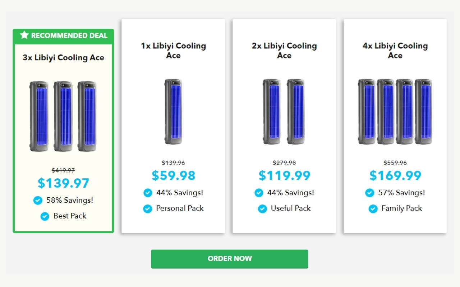This screenshot has width=460, height=287.
Task: Click the checkmark next to Best Pack
Action: 45,216
